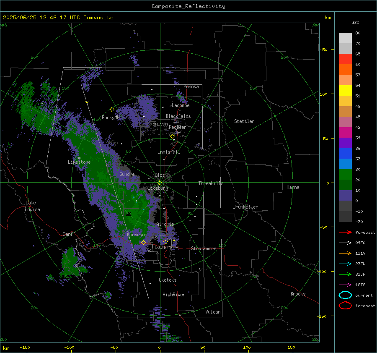Select the 80 dBZ light gray swatch

(x=345, y=38)
